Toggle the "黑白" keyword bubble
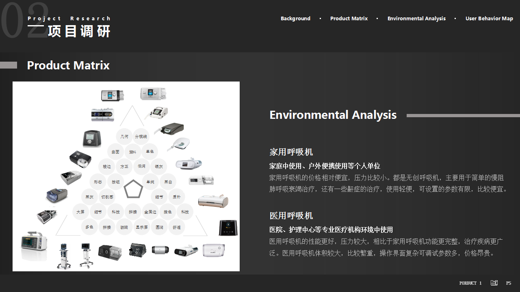Image resolution: width=520 pixels, height=292 pixels. pyautogui.click(x=168, y=182)
